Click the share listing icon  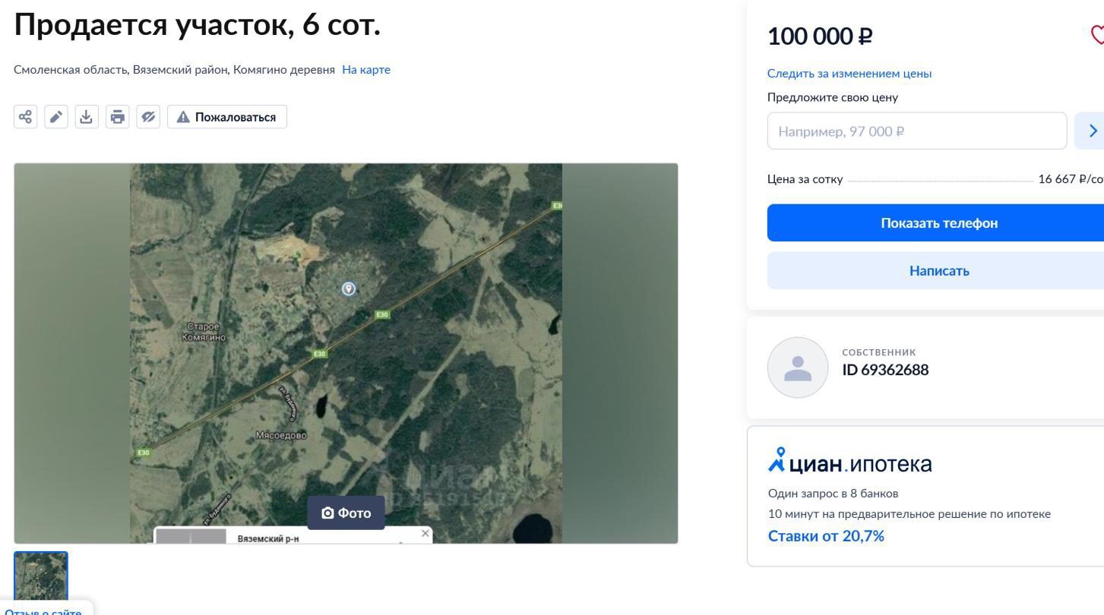tap(26, 117)
